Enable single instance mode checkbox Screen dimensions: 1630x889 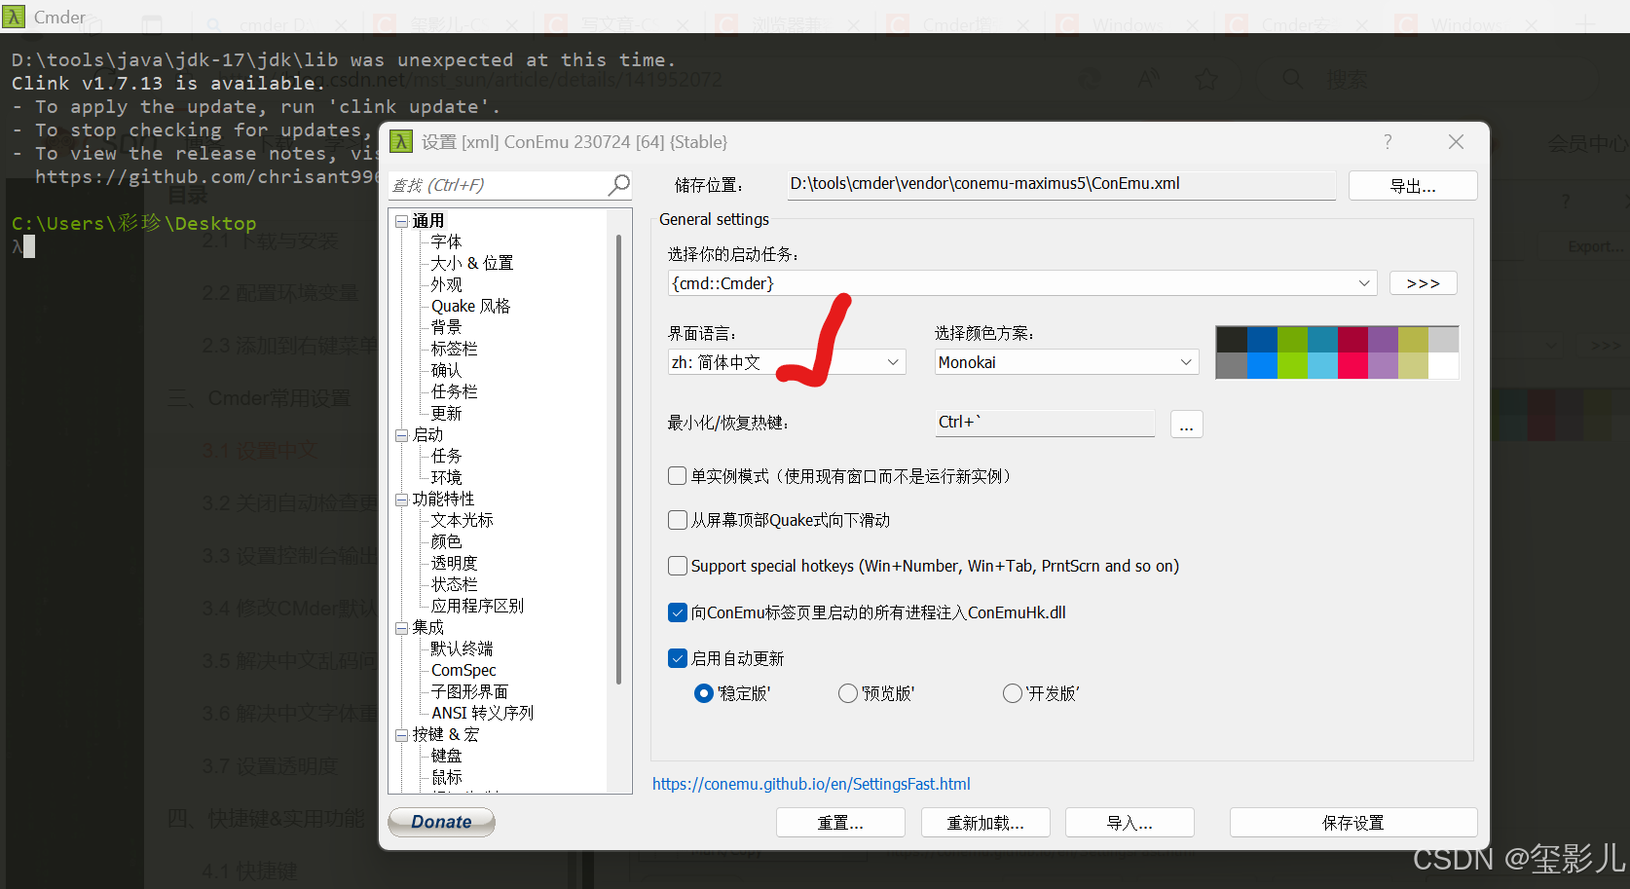click(678, 476)
